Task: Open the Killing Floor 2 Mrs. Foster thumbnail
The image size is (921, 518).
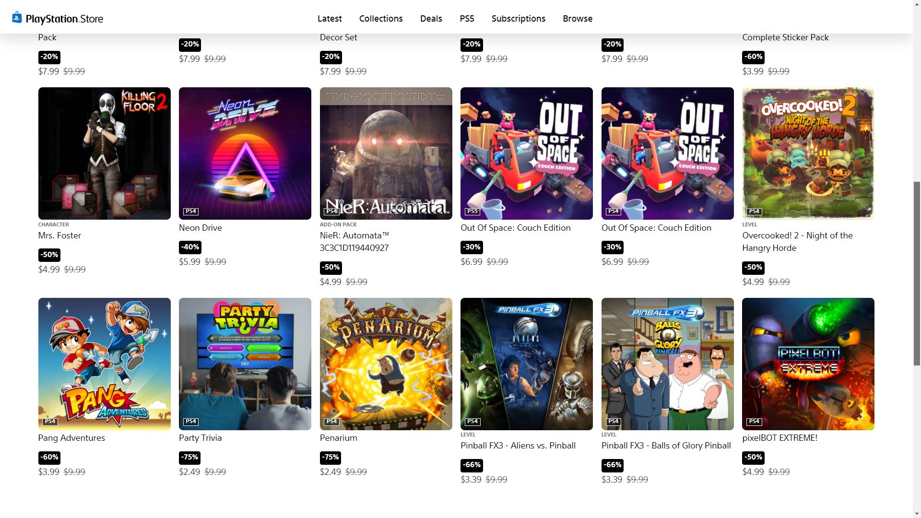Action: pos(105,153)
